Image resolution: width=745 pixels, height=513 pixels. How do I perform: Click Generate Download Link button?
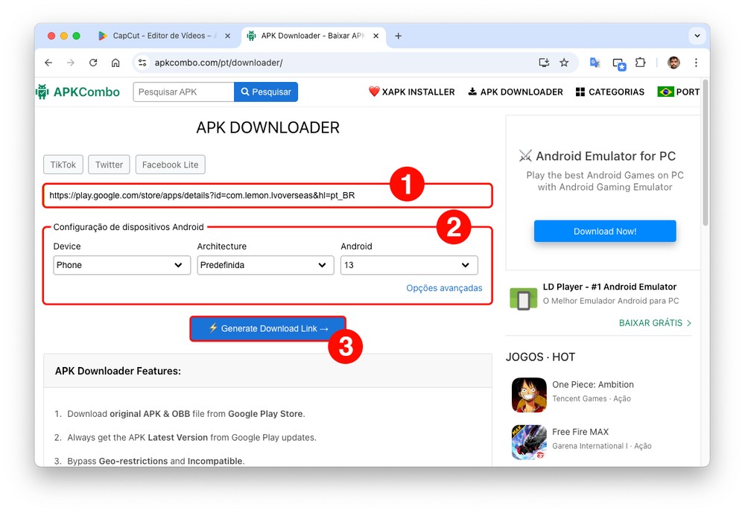[268, 328]
